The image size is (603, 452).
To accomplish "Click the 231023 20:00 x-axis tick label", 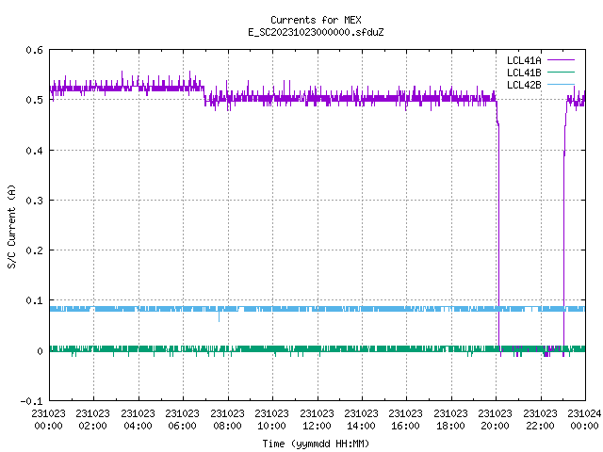I will click(x=495, y=420).
